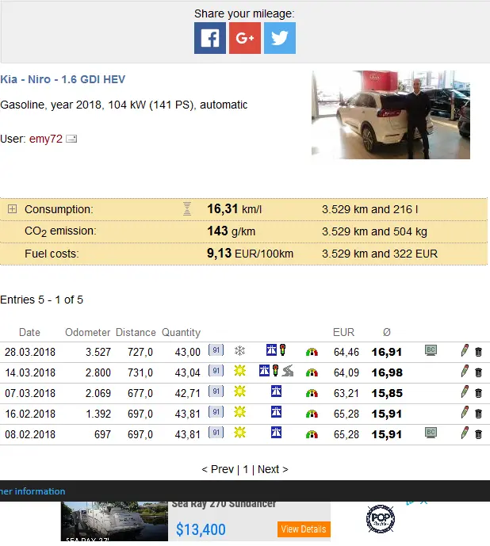The image size is (490, 546).
Task: Click the $13,400 price in ad
Action: [x=201, y=529]
